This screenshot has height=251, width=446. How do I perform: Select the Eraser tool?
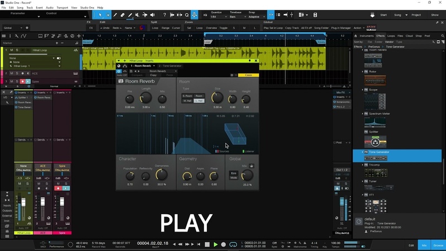coord(122,15)
